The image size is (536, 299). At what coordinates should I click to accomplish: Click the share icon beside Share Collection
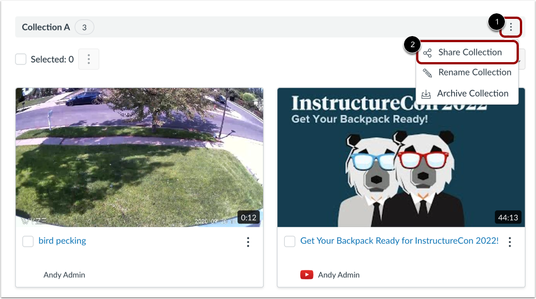point(427,53)
